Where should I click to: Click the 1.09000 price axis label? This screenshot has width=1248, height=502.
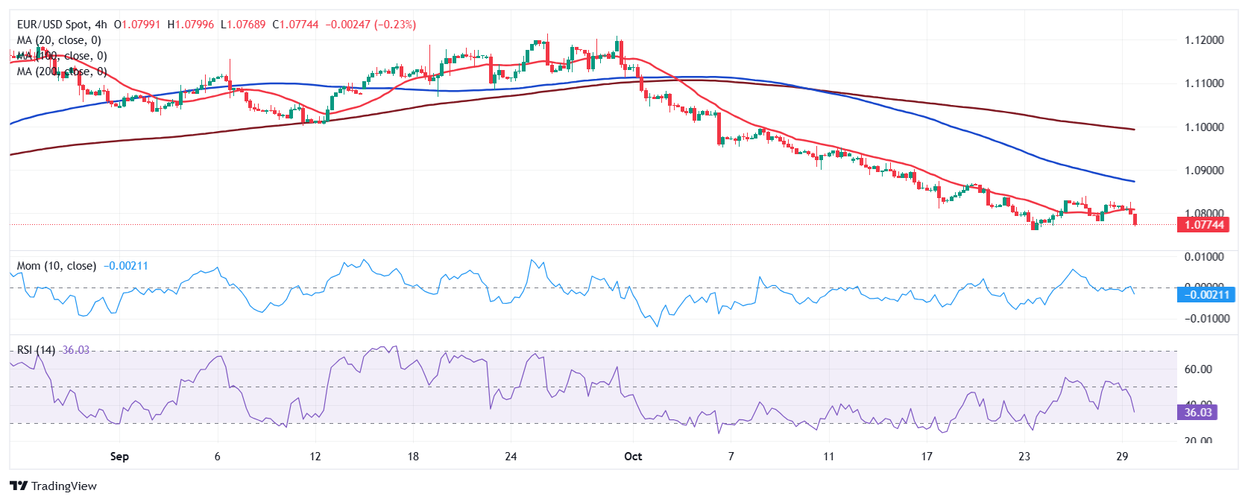coord(1204,171)
